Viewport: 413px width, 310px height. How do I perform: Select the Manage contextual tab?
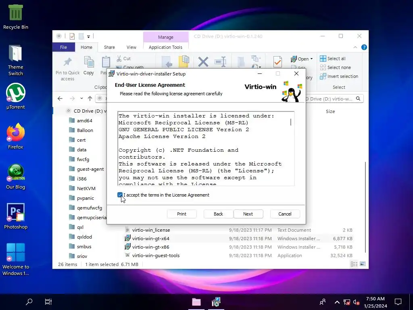(x=166, y=37)
